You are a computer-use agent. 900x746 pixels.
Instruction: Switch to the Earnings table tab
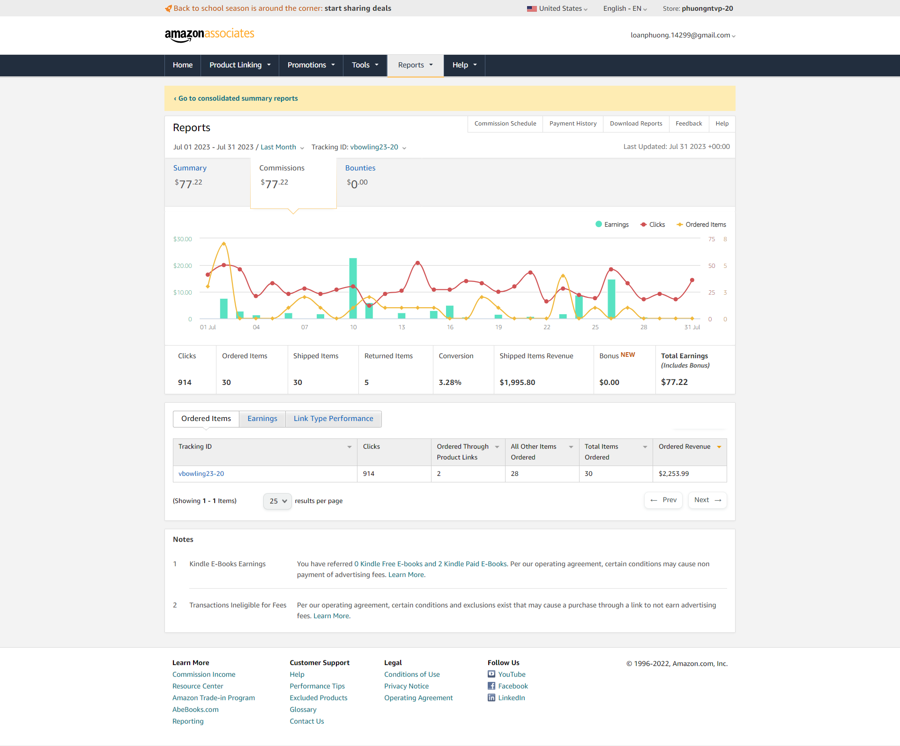(262, 419)
